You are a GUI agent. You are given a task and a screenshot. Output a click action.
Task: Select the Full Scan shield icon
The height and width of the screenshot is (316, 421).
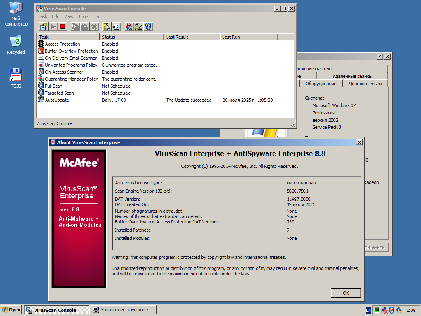[41, 86]
